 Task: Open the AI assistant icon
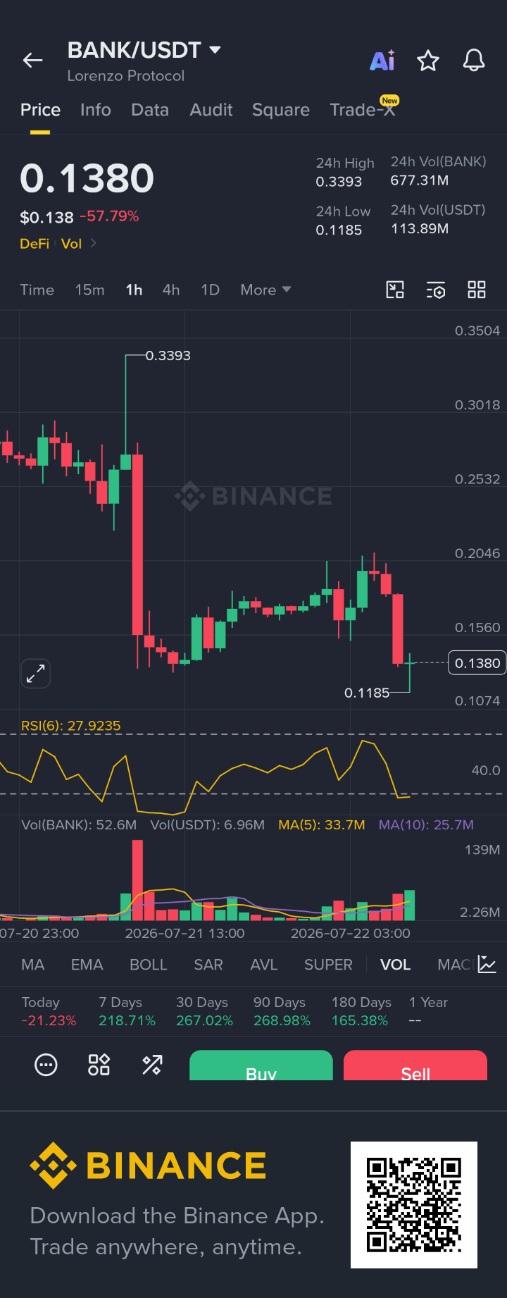[x=382, y=61]
